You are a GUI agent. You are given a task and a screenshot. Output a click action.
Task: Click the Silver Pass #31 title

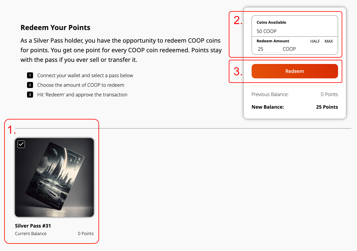point(33,226)
